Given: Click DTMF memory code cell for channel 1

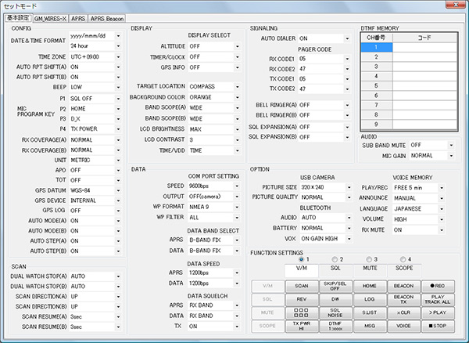Looking at the screenshot, I should (424, 46).
